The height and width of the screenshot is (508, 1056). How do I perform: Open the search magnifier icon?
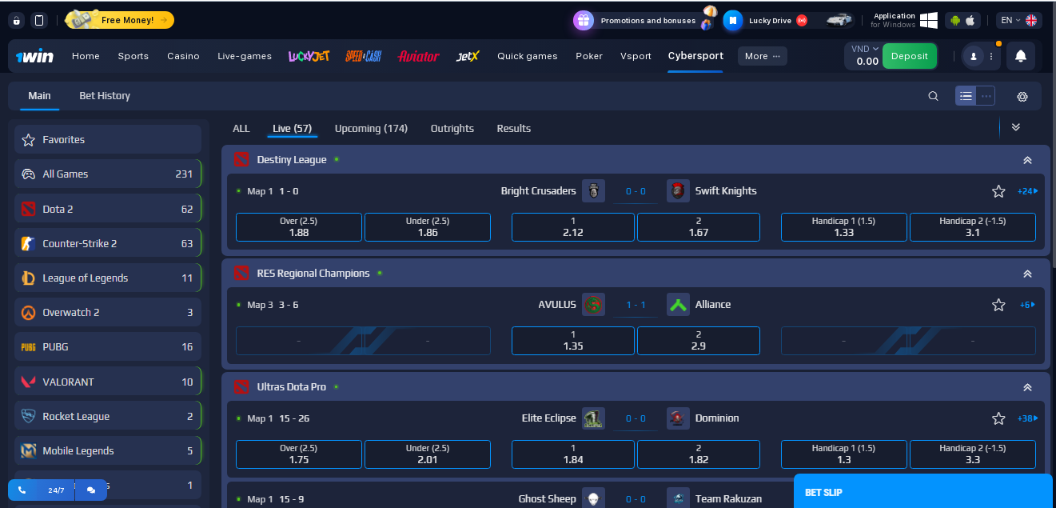coord(933,96)
